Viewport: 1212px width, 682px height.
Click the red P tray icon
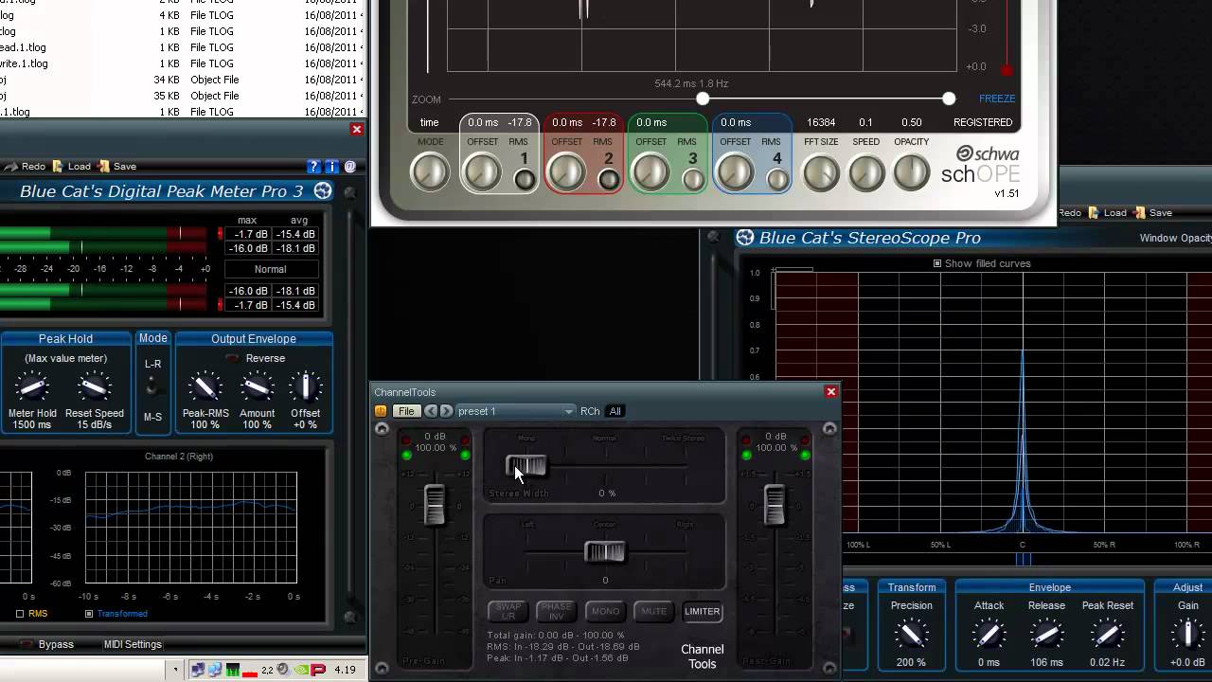click(318, 671)
